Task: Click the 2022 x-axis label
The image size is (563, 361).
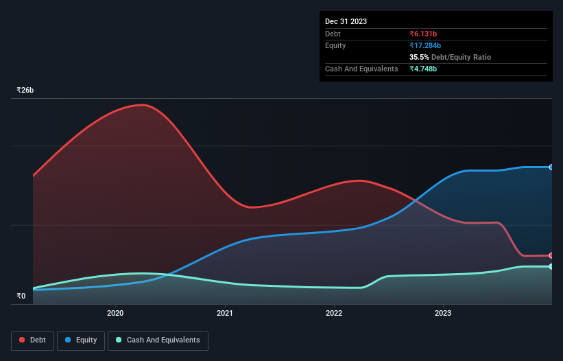Action: [334, 313]
